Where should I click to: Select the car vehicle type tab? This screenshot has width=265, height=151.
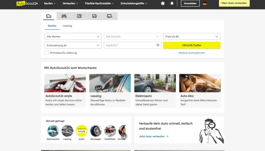tap(49, 16)
